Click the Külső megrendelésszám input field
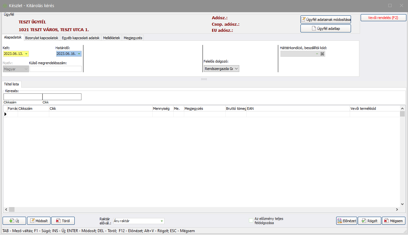This screenshot has height=235, width=408. tap(55, 69)
